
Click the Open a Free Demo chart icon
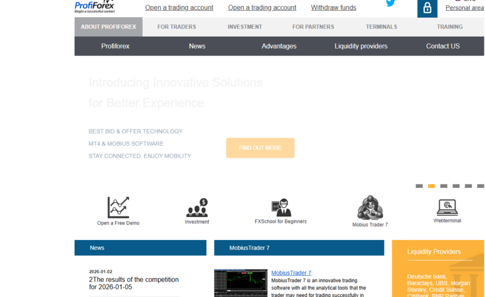click(118, 207)
